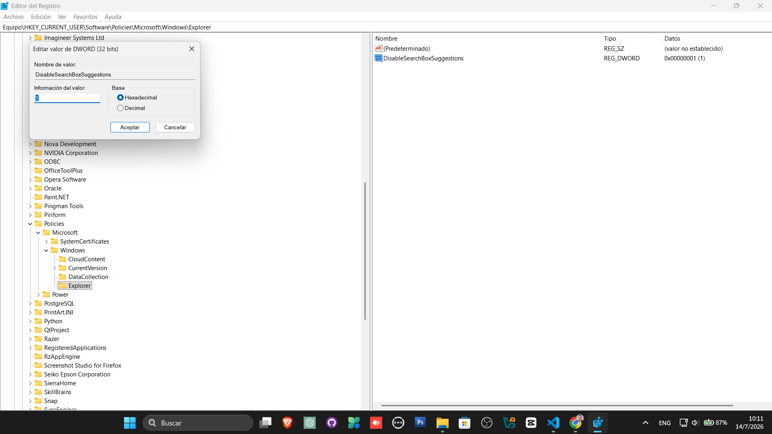Image resolution: width=772 pixels, height=434 pixels.
Task: Select the CloudContent folder icon
Action: [62, 259]
